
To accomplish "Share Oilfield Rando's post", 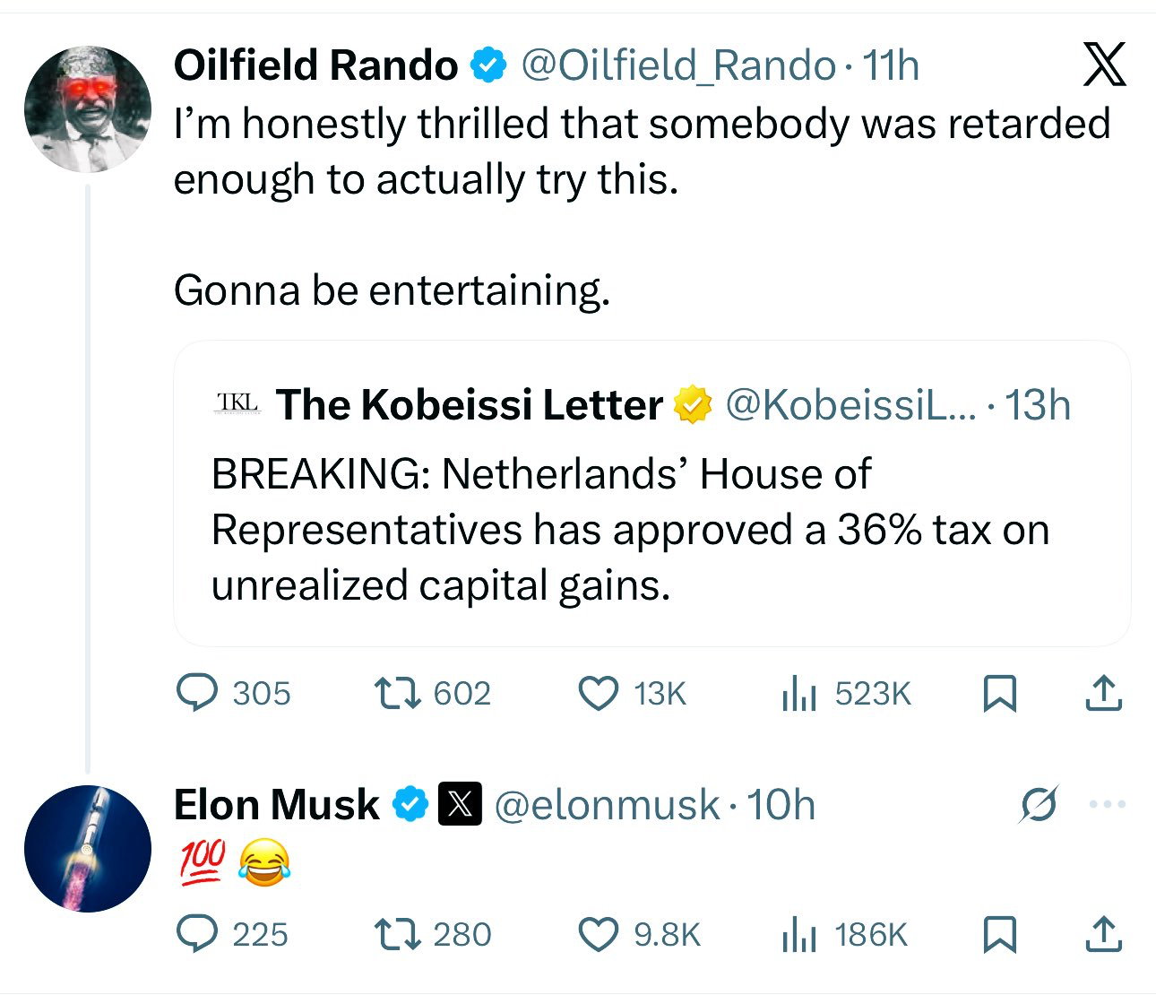I will point(1103,693).
